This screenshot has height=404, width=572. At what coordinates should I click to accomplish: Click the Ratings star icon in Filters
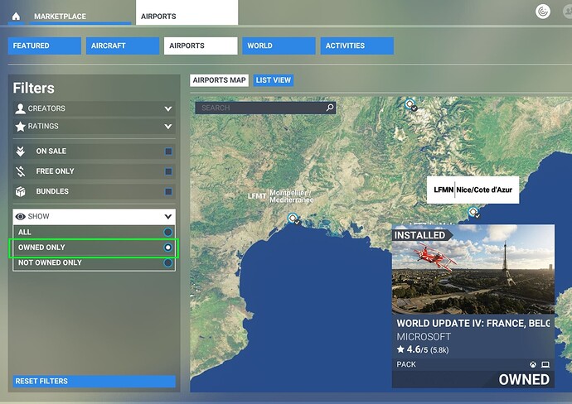point(21,127)
